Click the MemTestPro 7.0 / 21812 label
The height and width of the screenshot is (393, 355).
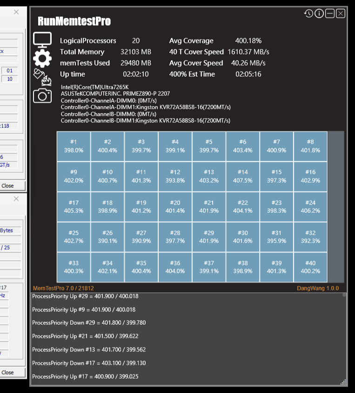[x=63, y=288]
